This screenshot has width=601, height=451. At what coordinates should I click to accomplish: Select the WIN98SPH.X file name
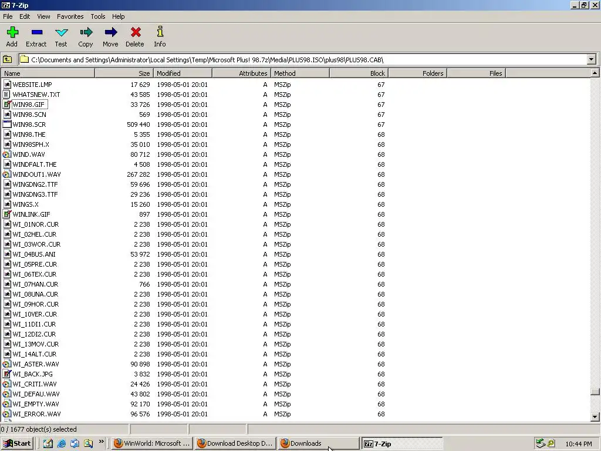pos(31,144)
